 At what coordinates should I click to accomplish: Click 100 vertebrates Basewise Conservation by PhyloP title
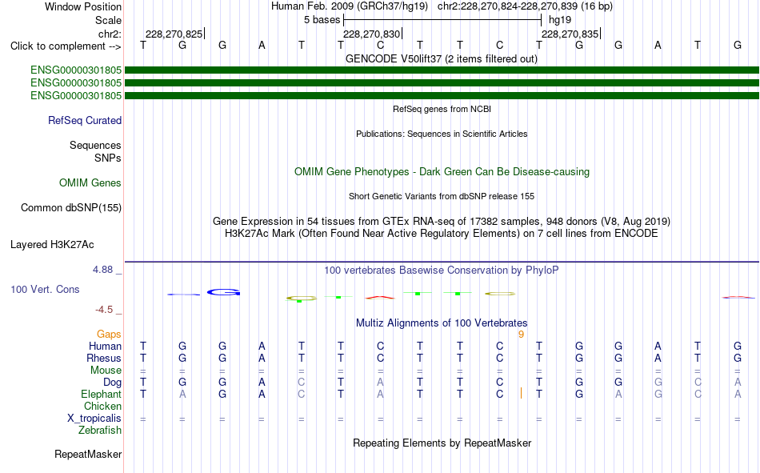442,271
